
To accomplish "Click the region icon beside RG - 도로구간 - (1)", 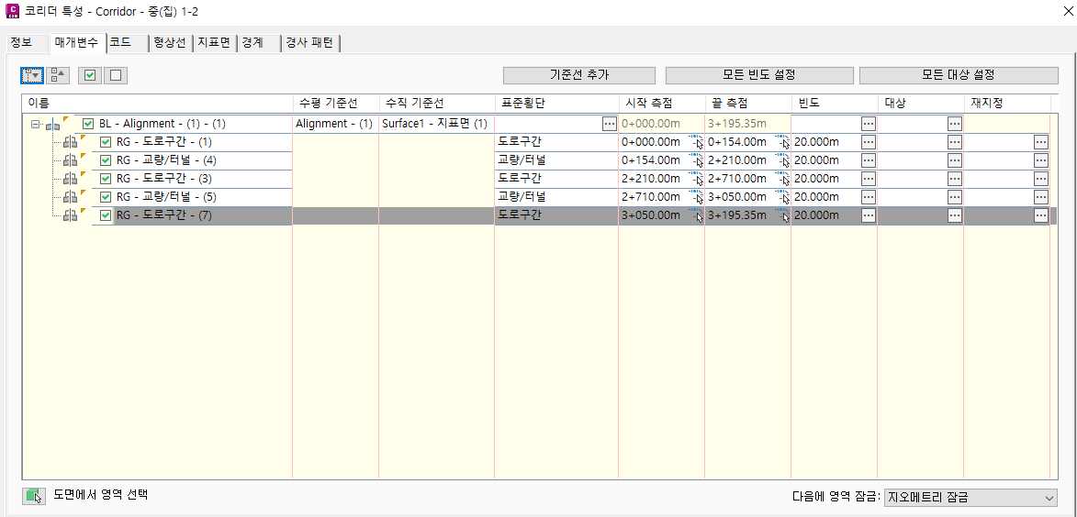I will point(70,143).
